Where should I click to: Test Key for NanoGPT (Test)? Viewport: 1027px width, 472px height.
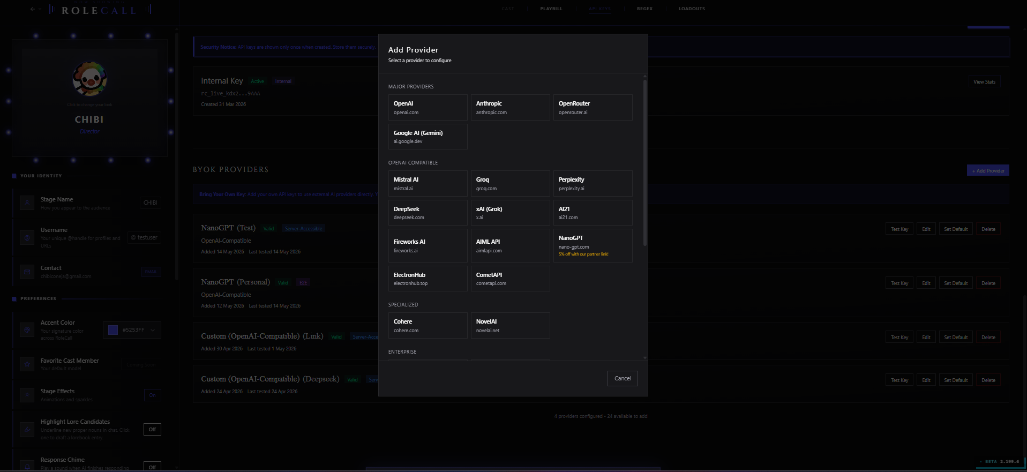click(x=899, y=229)
